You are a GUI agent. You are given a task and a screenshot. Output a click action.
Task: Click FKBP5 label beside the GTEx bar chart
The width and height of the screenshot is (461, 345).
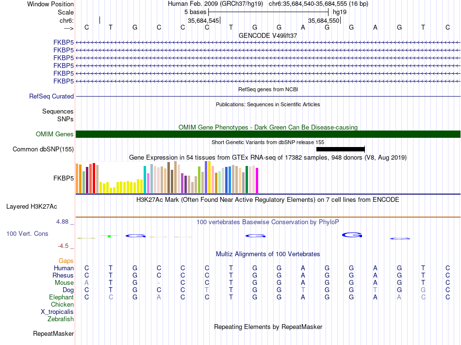(x=64, y=179)
